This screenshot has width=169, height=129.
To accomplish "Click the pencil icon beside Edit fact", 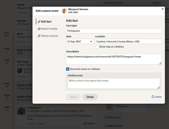I will click(39, 22).
